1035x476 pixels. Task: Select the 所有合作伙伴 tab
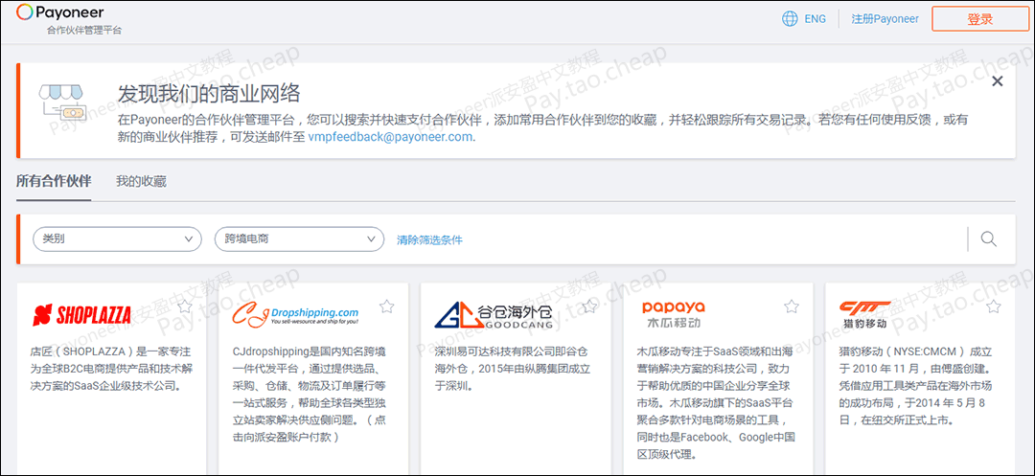pos(54,181)
